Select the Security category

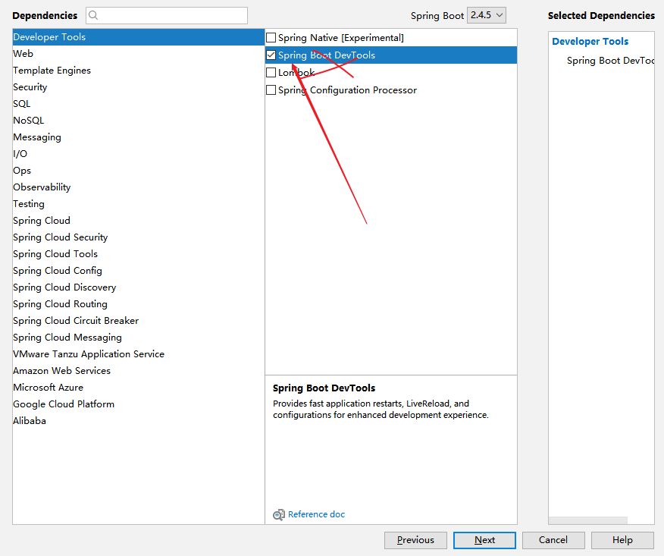(x=139, y=87)
